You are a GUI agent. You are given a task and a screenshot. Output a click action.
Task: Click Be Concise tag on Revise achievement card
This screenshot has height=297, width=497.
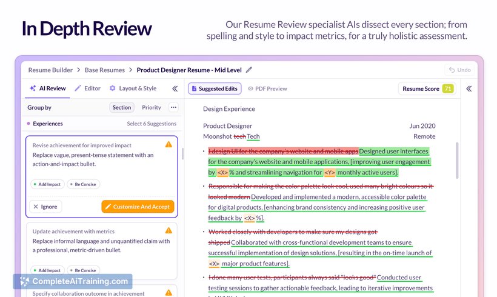(x=84, y=184)
